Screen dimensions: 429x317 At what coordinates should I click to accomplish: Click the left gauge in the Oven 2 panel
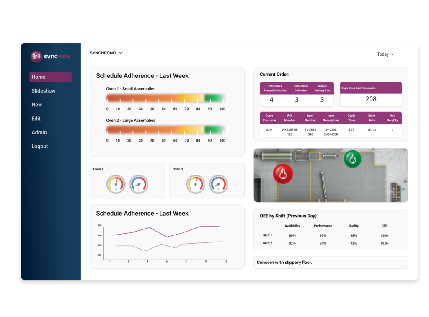(195, 184)
